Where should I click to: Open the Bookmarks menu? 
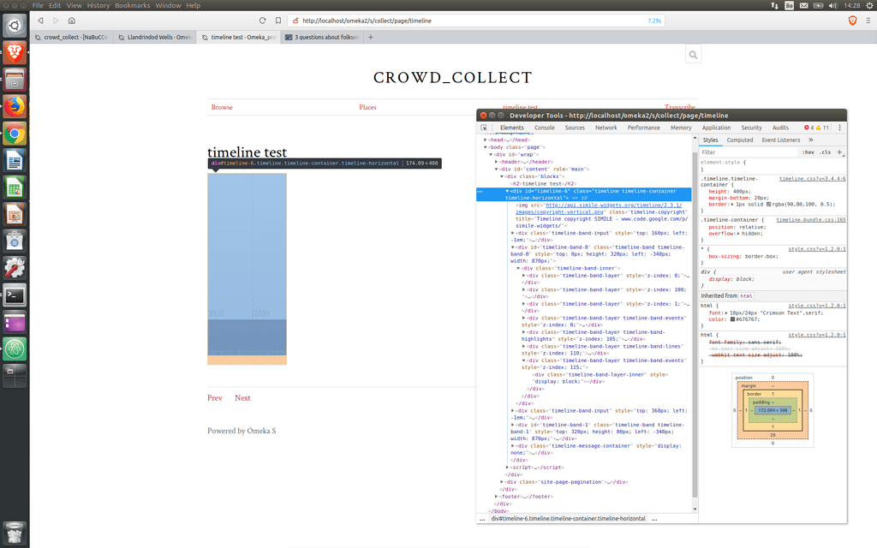[x=133, y=4]
